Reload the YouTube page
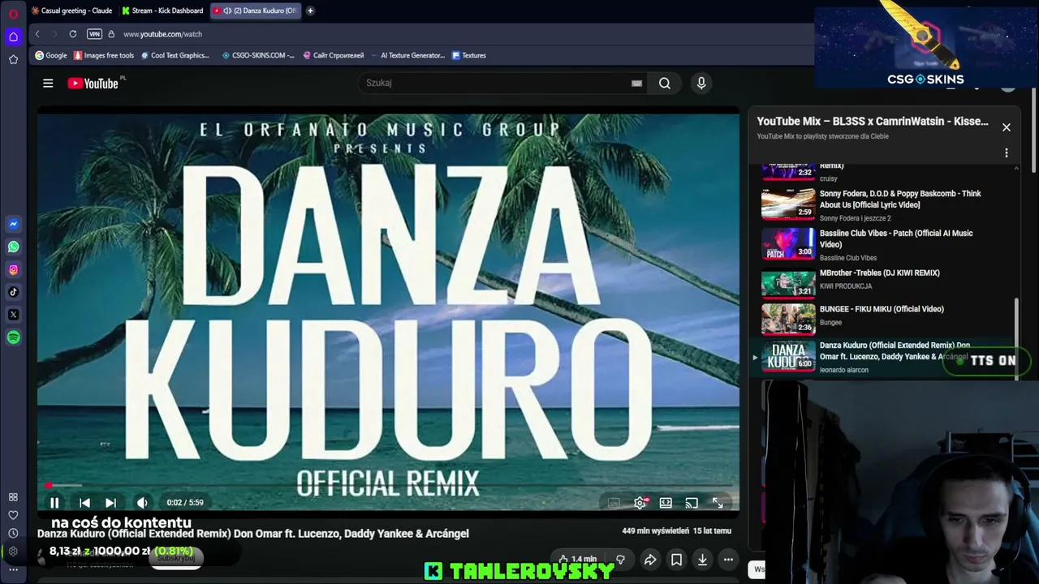This screenshot has width=1039, height=584. coord(73,34)
